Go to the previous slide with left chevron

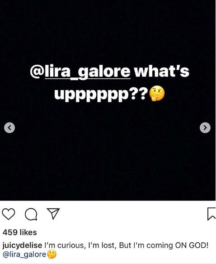[x=9, y=128]
